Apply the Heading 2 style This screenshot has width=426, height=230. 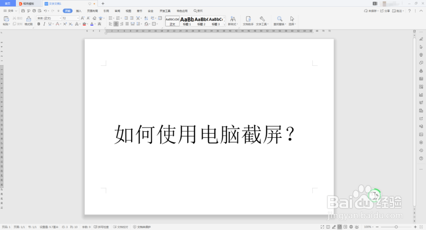201,21
